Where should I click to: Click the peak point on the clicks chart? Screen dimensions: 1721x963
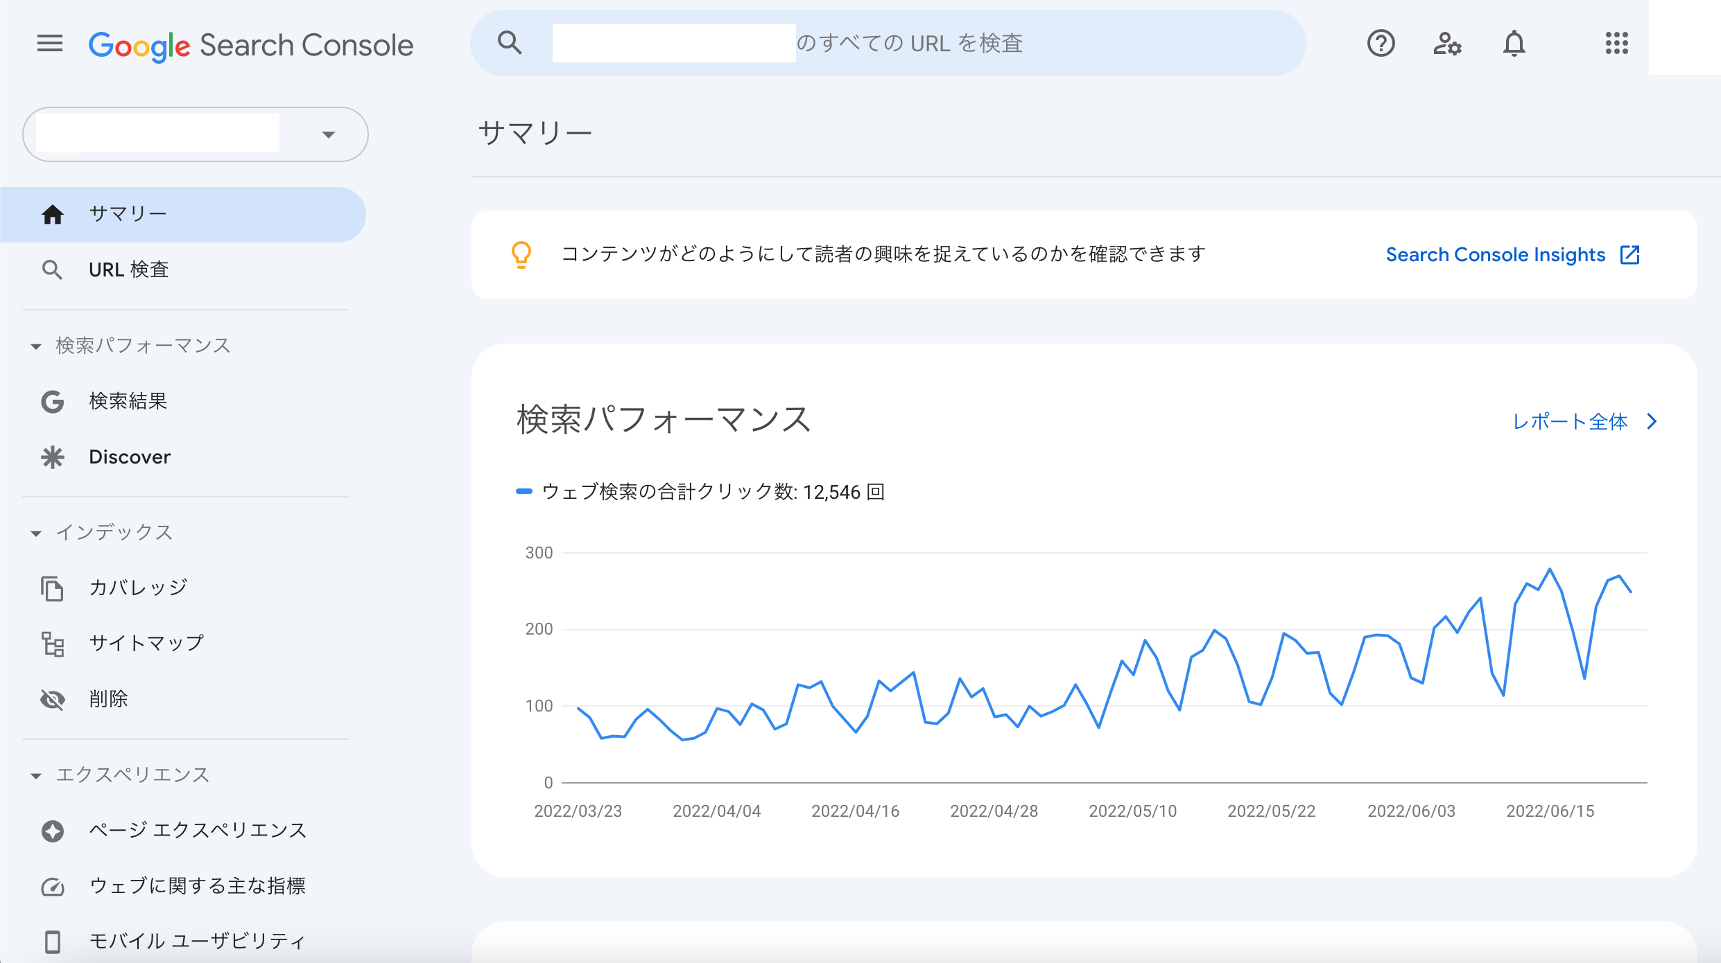coord(1549,569)
